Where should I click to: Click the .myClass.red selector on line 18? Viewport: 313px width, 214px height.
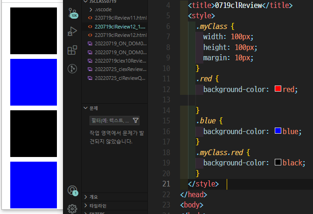(x=219, y=152)
